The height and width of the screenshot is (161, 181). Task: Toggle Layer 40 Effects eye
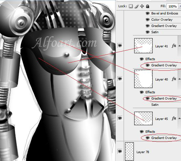tap(142, 92)
